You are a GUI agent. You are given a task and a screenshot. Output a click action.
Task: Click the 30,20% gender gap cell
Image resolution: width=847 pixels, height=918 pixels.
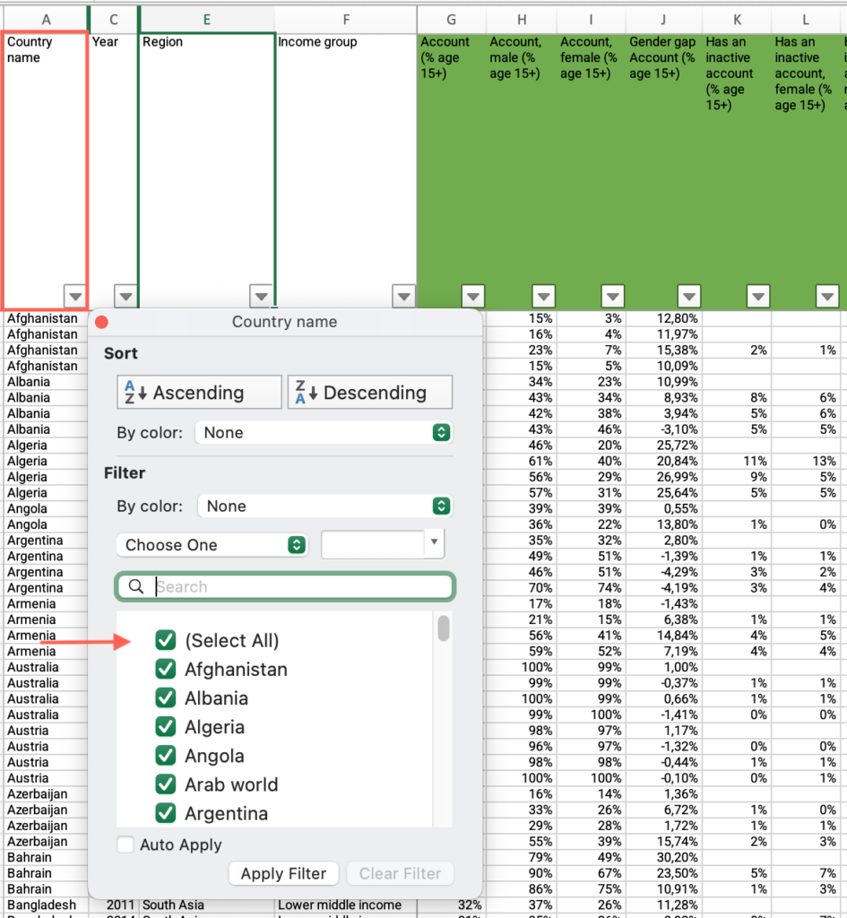coord(663,857)
